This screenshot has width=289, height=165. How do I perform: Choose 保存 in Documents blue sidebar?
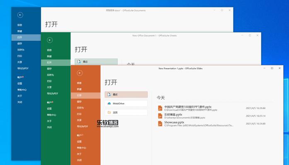pyautogui.click(x=20, y=44)
